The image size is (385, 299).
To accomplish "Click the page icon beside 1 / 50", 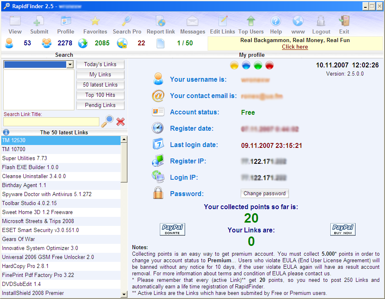I will pyautogui.click(x=160, y=43).
